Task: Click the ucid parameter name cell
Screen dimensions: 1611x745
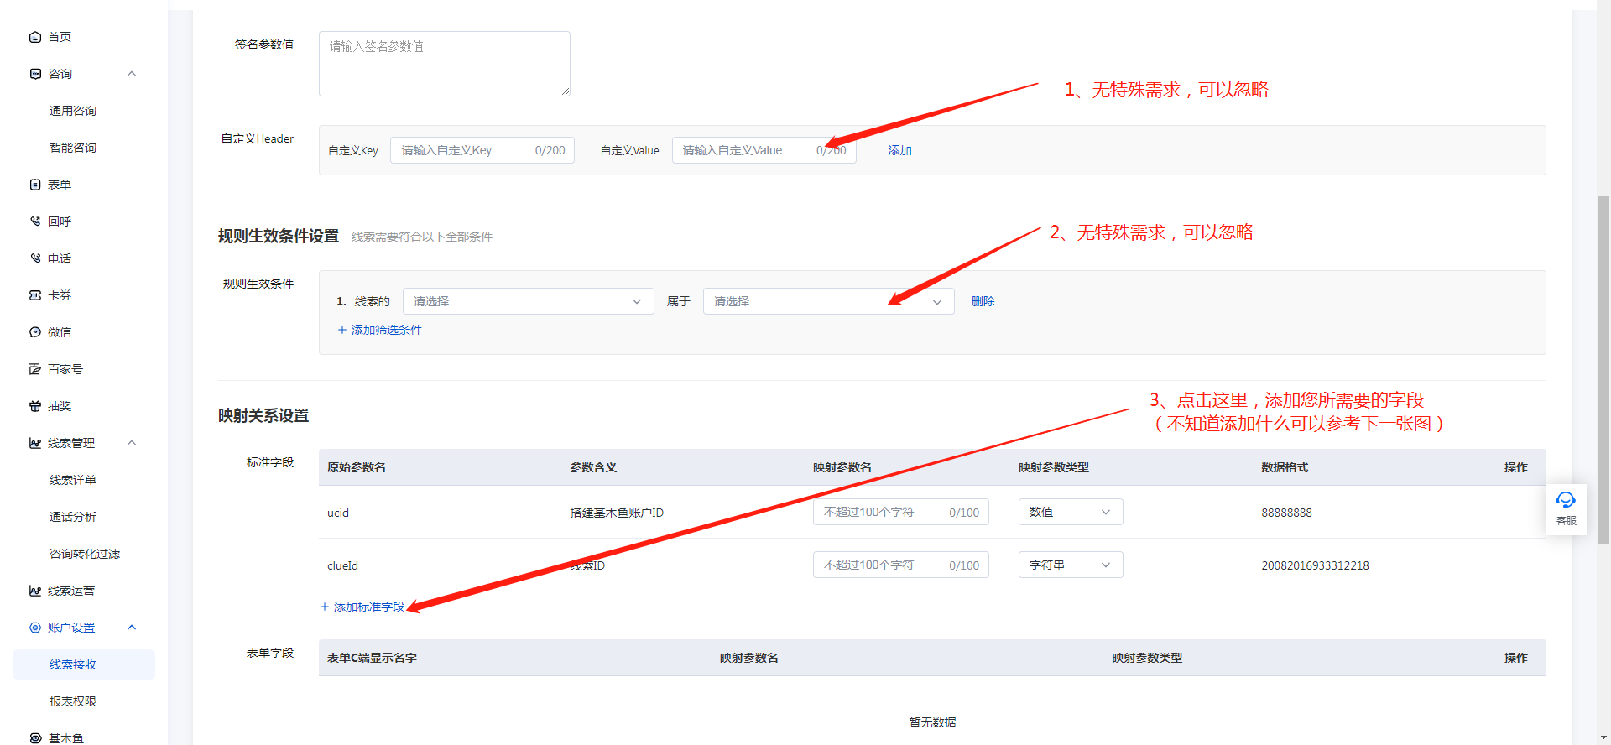Action: tap(338, 513)
